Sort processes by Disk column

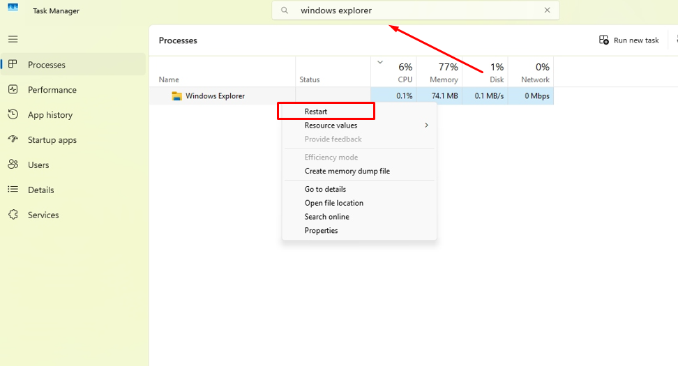pos(485,72)
